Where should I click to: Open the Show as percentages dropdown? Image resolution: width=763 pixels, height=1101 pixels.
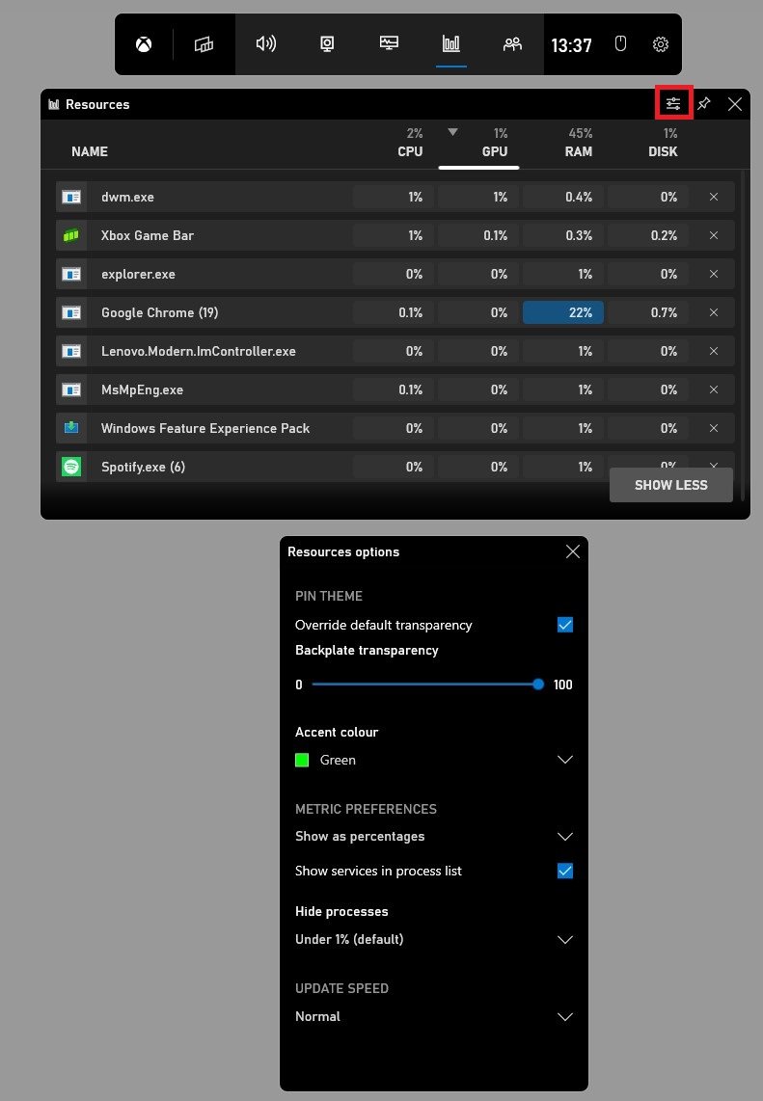(565, 836)
